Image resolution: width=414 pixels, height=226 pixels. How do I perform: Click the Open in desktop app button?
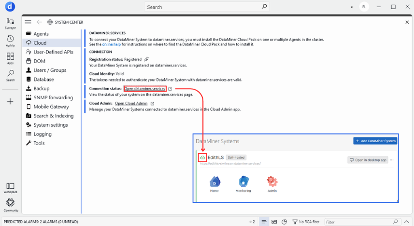(368, 160)
